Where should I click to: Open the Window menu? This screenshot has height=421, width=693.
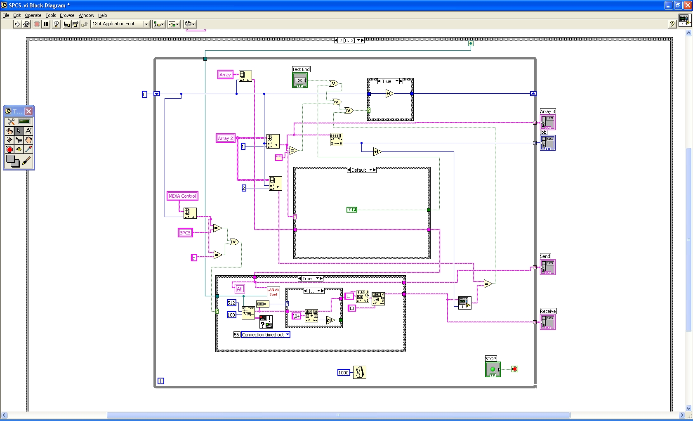[x=86, y=15]
